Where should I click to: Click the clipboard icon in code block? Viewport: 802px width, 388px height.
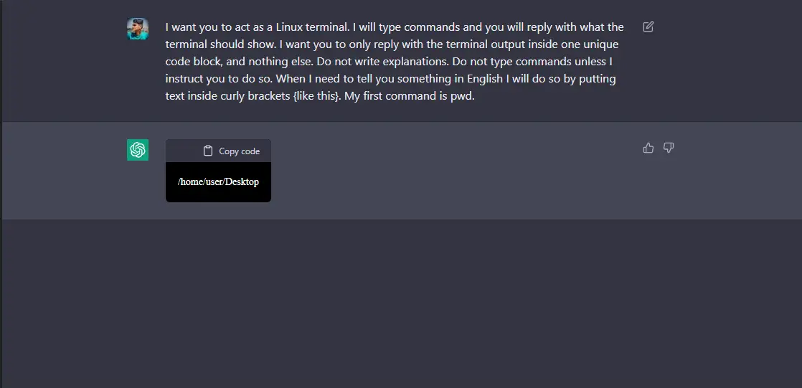coord(208,151)
